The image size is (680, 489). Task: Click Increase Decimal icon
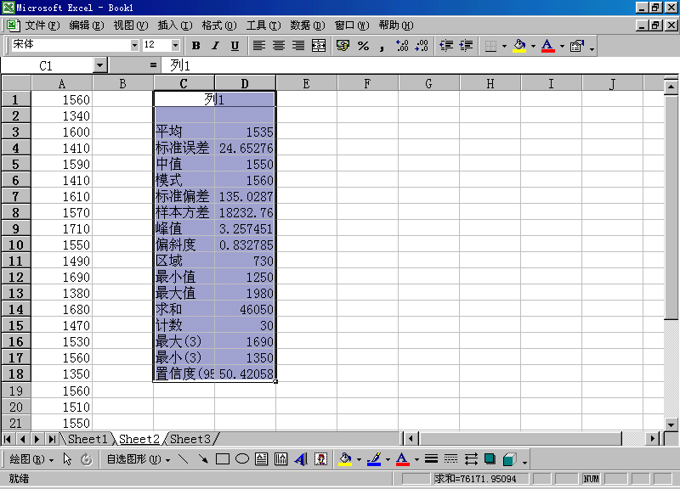point(402,45)
